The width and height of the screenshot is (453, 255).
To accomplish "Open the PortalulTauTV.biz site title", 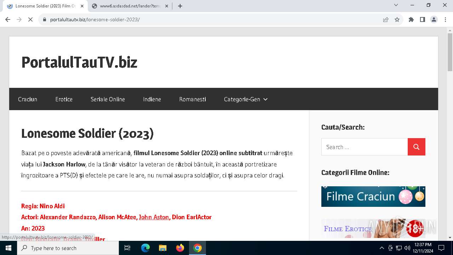I will coord(79,62).
